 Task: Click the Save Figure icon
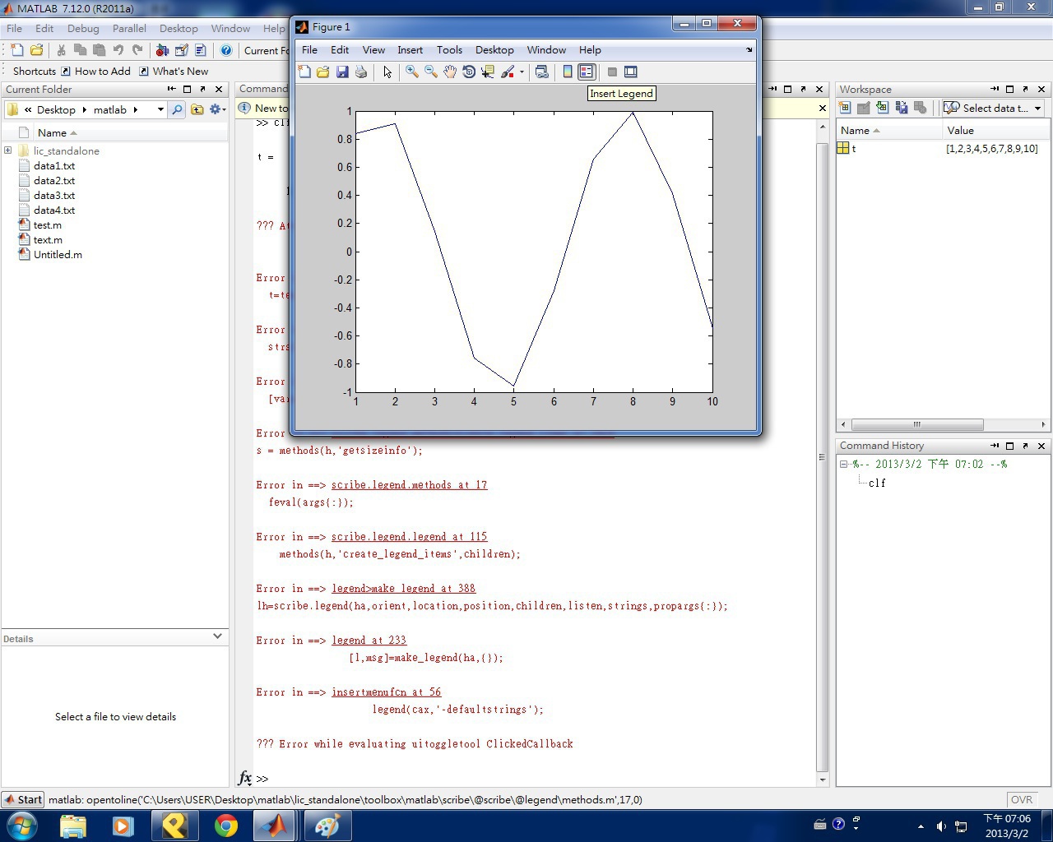pos(342,72)
